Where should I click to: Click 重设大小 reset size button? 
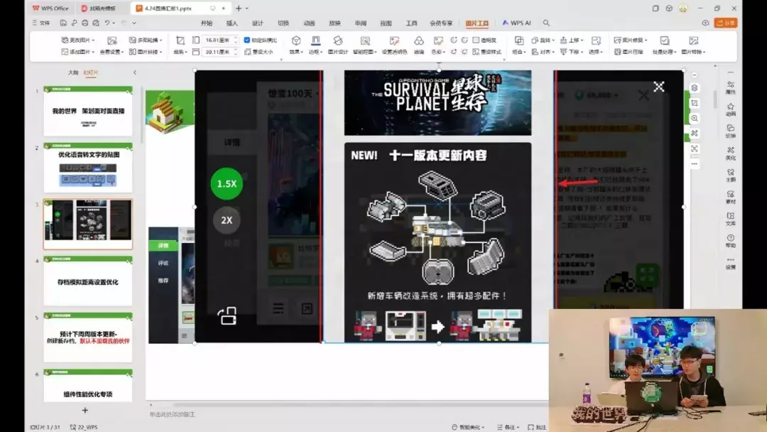click(259, 52)
